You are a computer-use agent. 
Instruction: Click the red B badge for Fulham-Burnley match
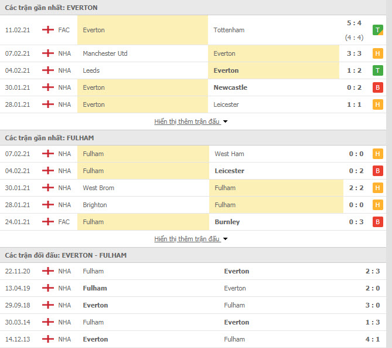(377, 222)
